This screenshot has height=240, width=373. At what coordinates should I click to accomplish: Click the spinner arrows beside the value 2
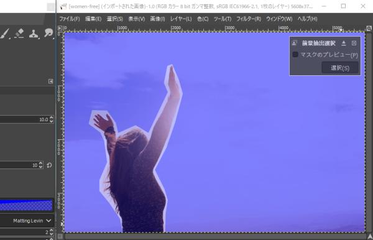coord(52,232)
